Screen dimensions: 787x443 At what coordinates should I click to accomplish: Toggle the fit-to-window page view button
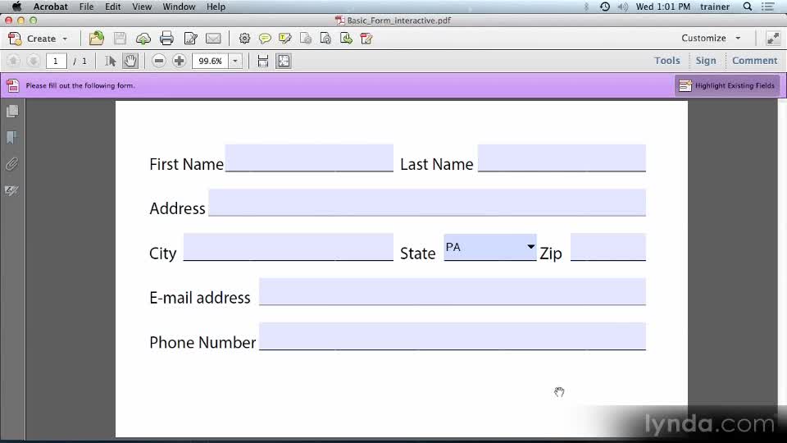284,61
